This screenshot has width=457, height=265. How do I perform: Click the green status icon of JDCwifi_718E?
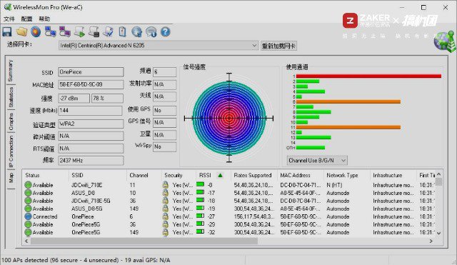coord(28,185)
